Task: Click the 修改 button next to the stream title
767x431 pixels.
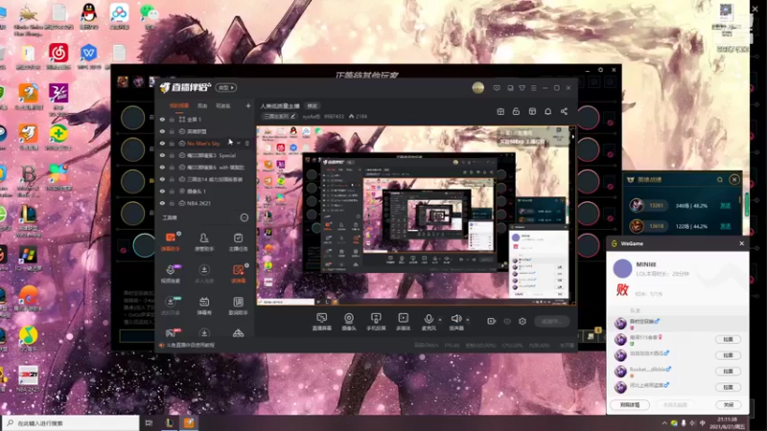Action: click(313, 105)
